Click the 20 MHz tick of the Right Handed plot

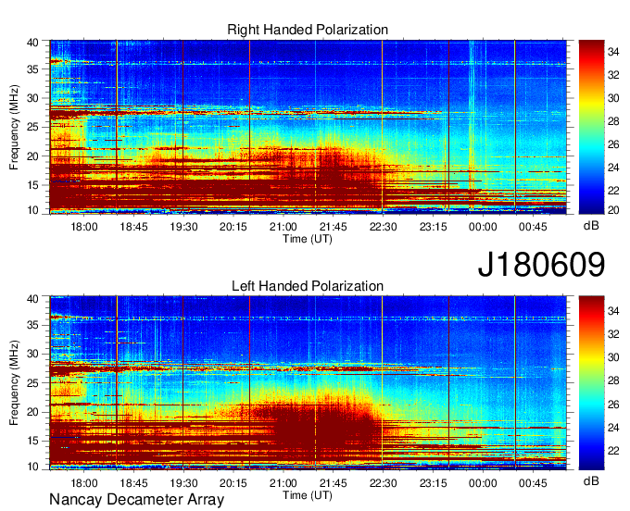[x=32, y=156]
